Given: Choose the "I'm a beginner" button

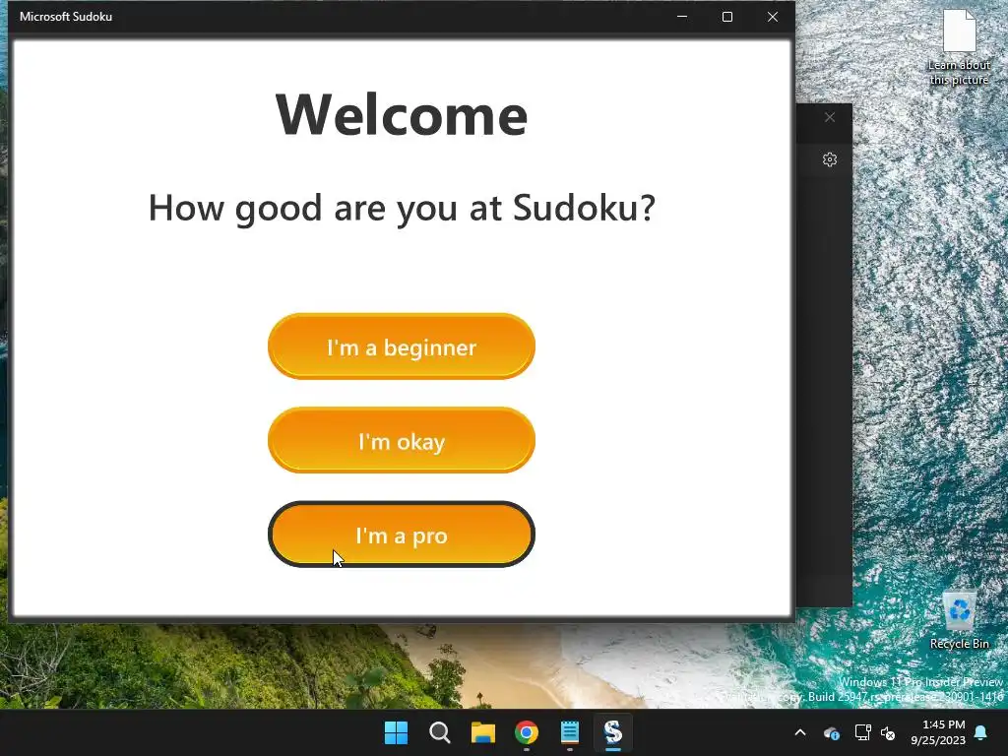Looking at the screenshot, I should point(402,346).
